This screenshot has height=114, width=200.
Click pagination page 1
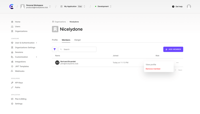pyautogui.click(x=175, y=70)
